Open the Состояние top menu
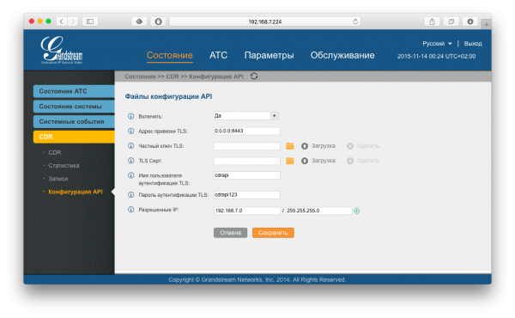Image resolution: width=515 pixels, height=318 pixels. click(169, 55)
